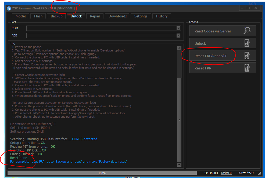Image resolution: width=265 pixels, height=178 pixels.
Task: Click 'Reading PIT from phone... OK' line
Action: [x=33, y=146]
